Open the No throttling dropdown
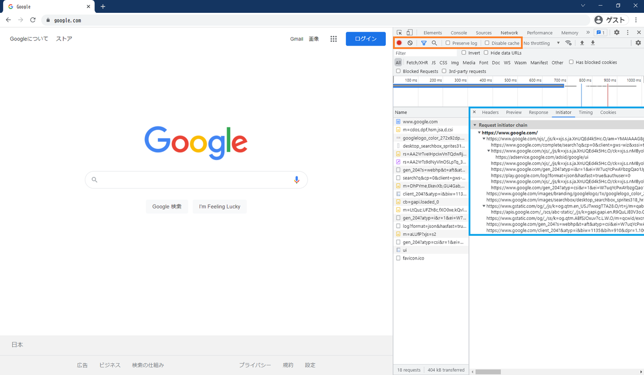Image resolution: width=644 pixels, height=375 pixels. coord(541,43)
